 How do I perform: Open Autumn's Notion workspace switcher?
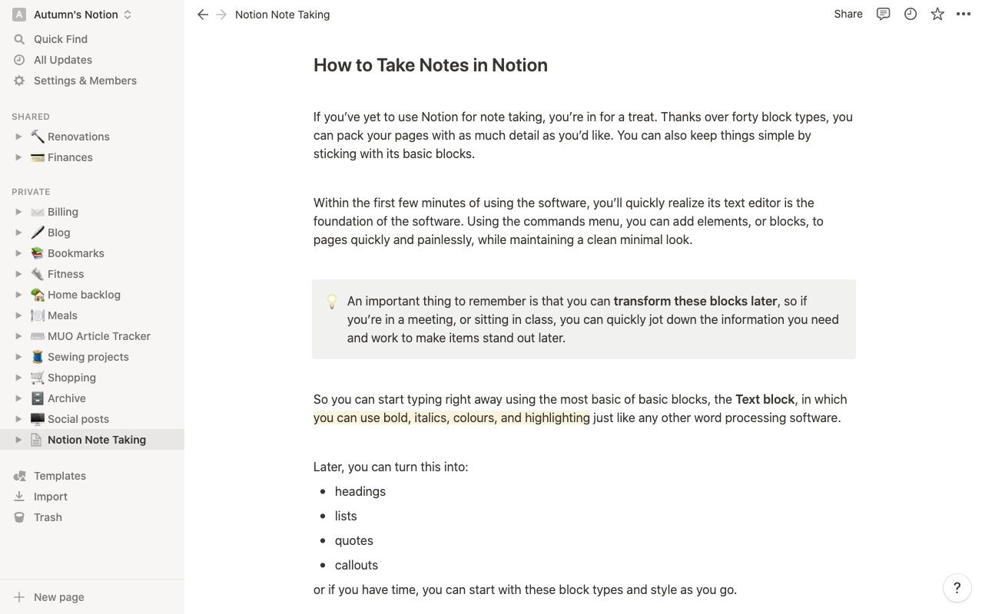75,15
